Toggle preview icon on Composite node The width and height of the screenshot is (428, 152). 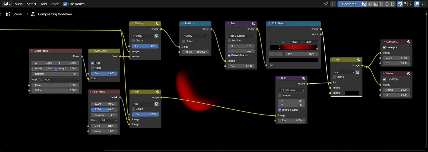(409, 42)
